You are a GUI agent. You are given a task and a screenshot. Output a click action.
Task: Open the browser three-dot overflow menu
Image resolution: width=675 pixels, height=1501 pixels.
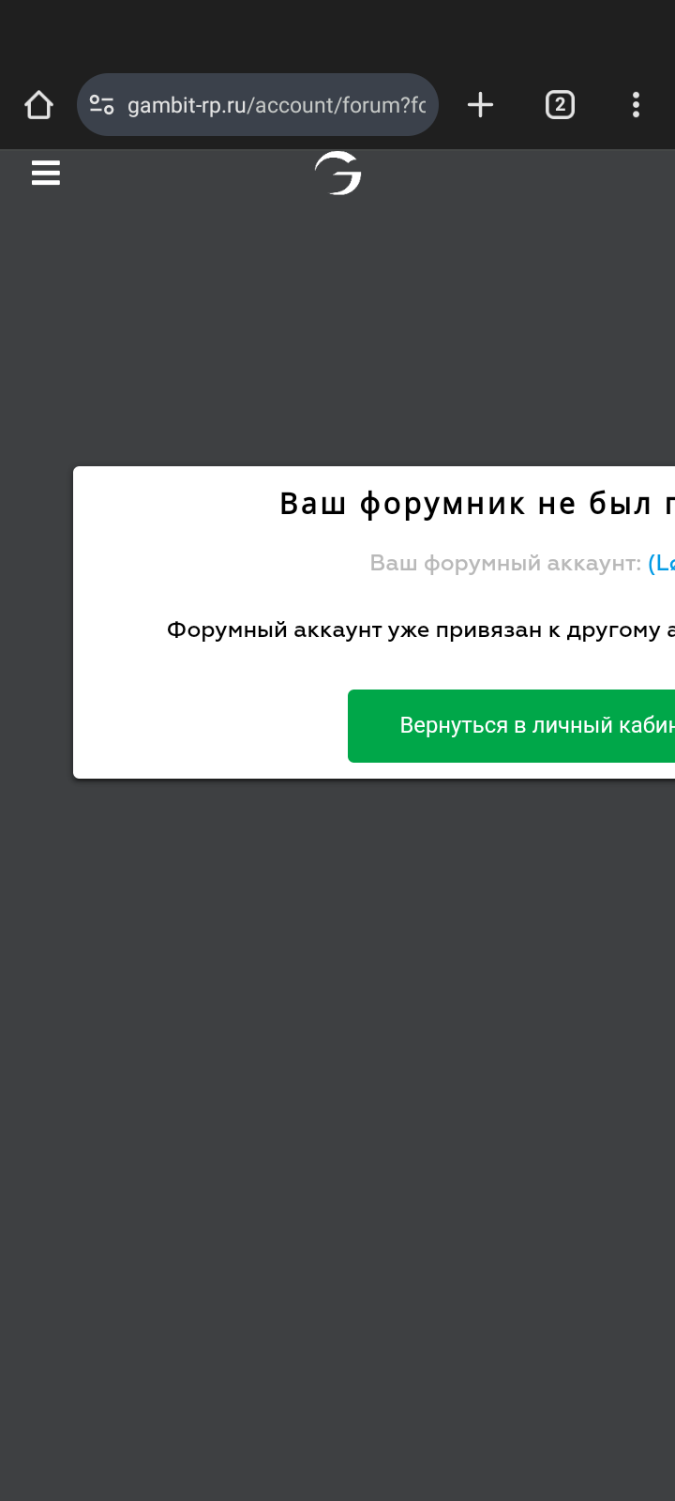636,105
